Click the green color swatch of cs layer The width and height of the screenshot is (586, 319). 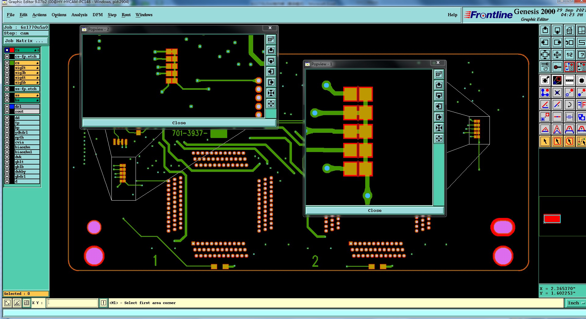tap(12, 63)
